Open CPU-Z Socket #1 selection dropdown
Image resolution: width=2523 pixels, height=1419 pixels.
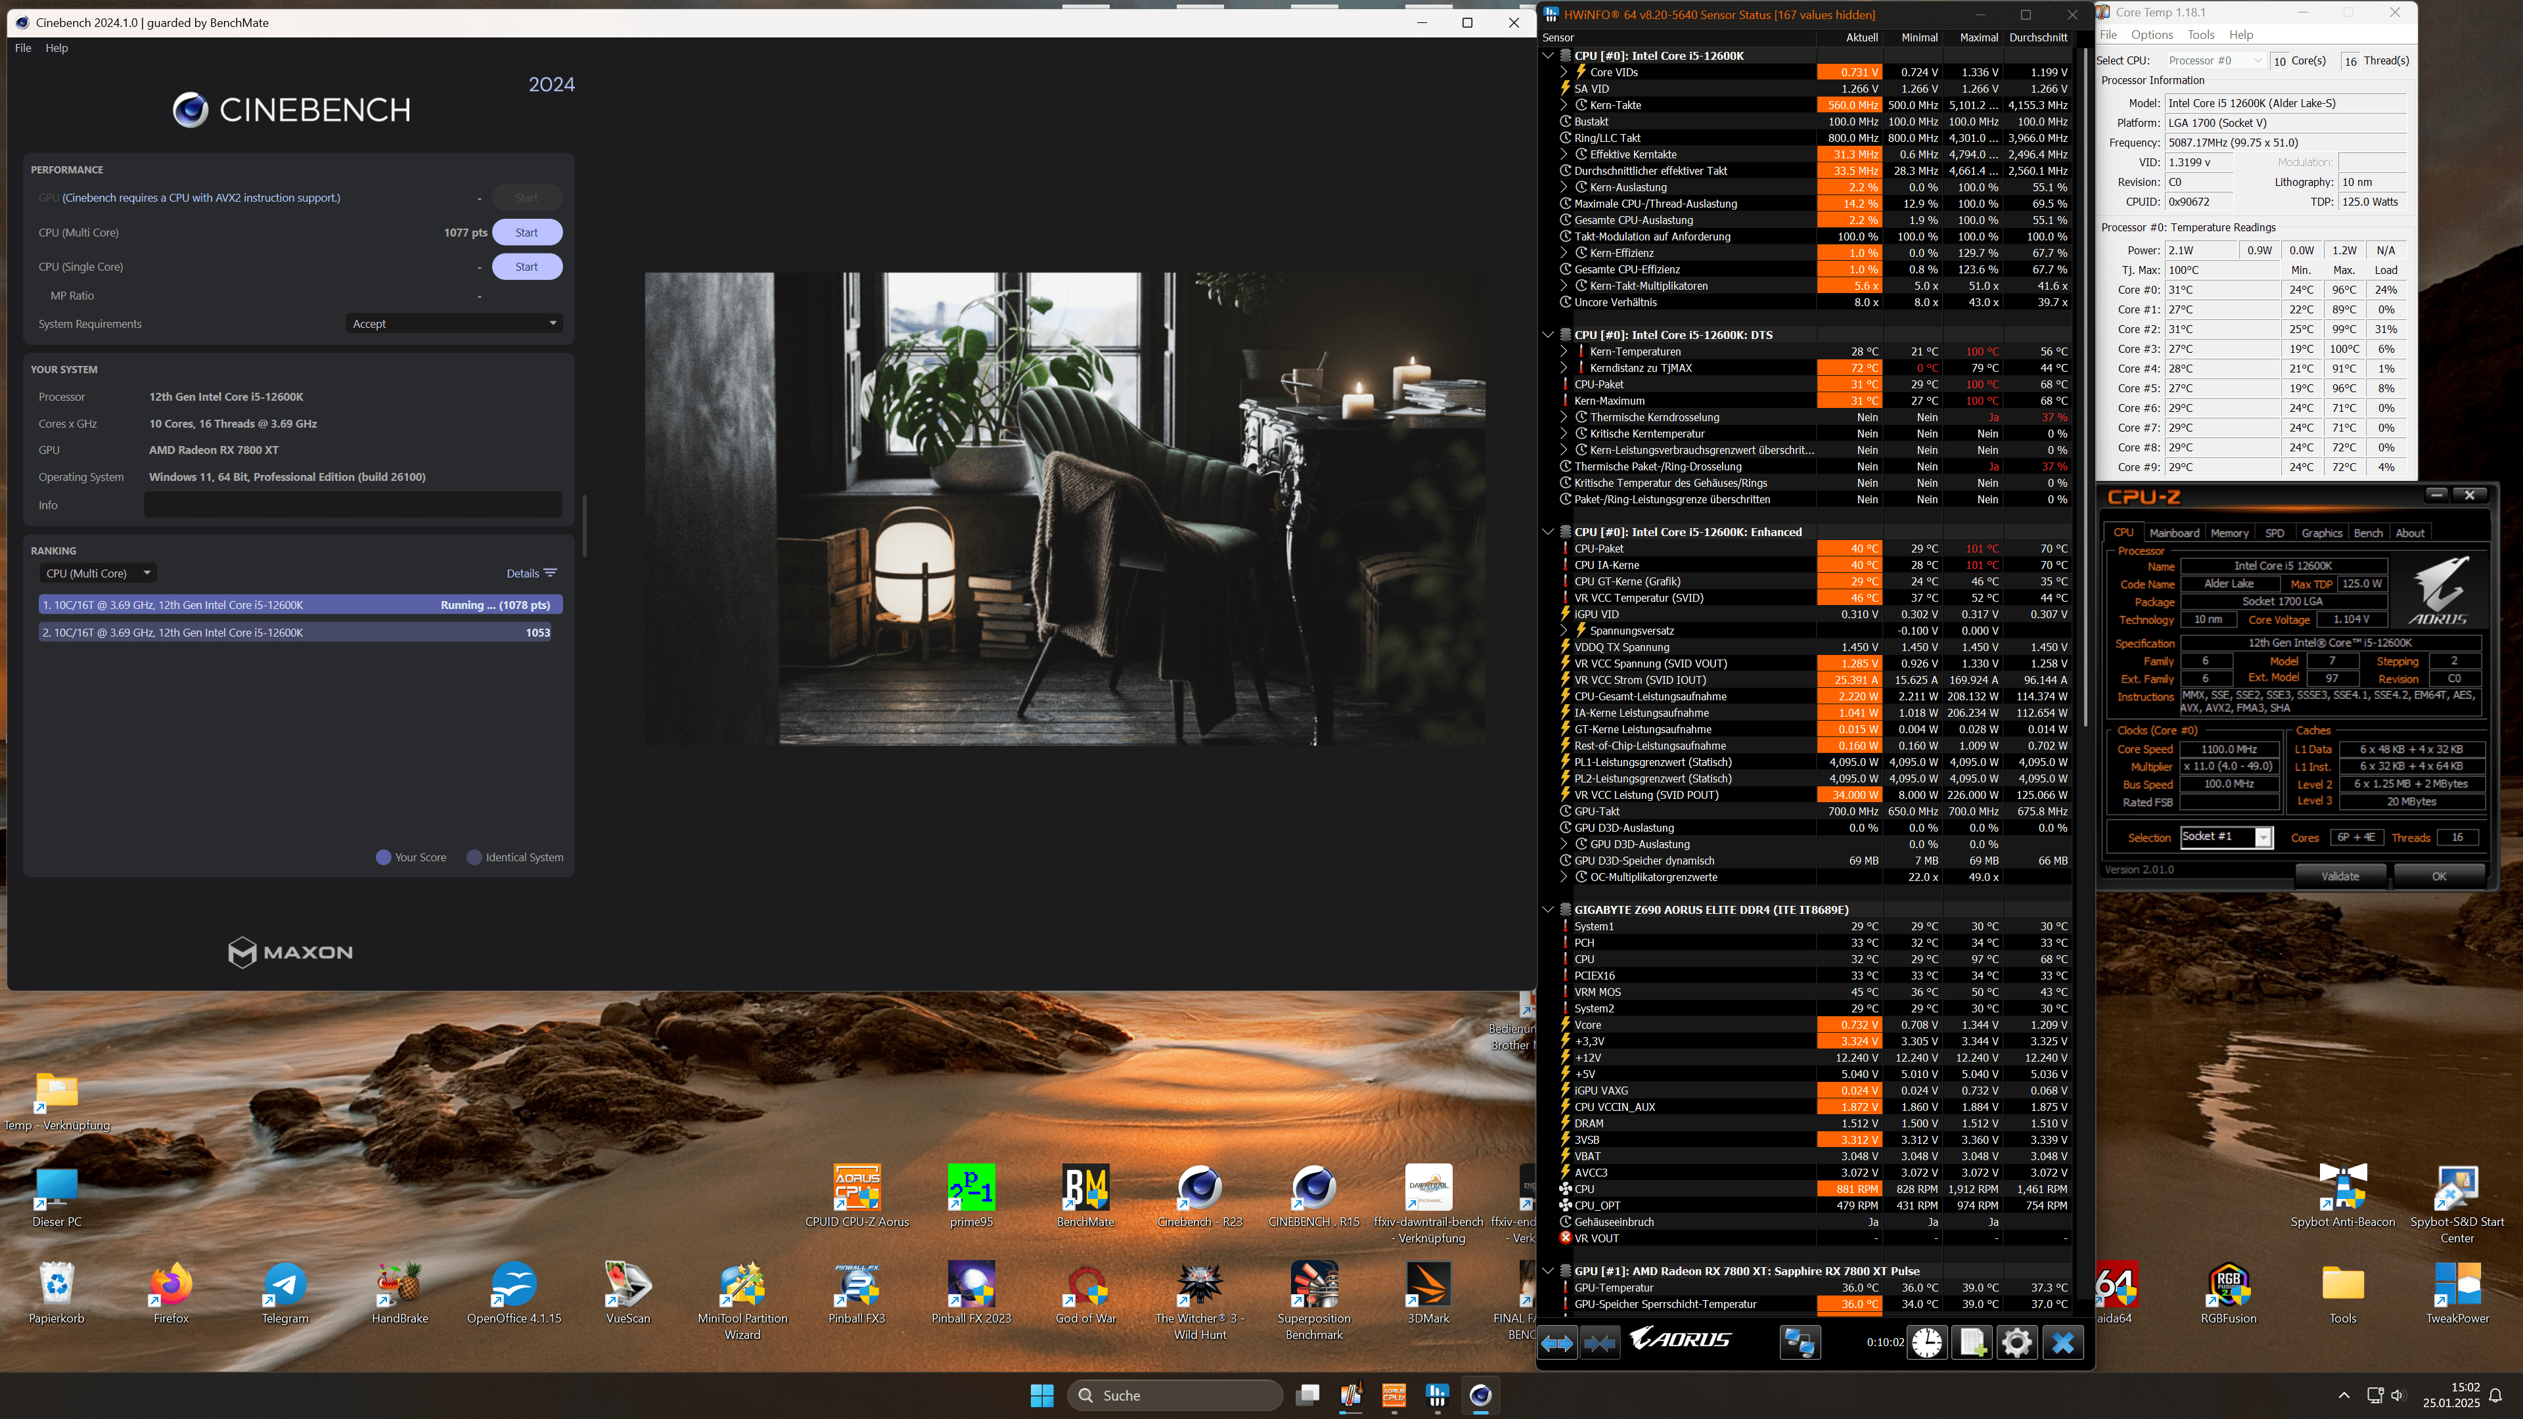coord(2262,838)
